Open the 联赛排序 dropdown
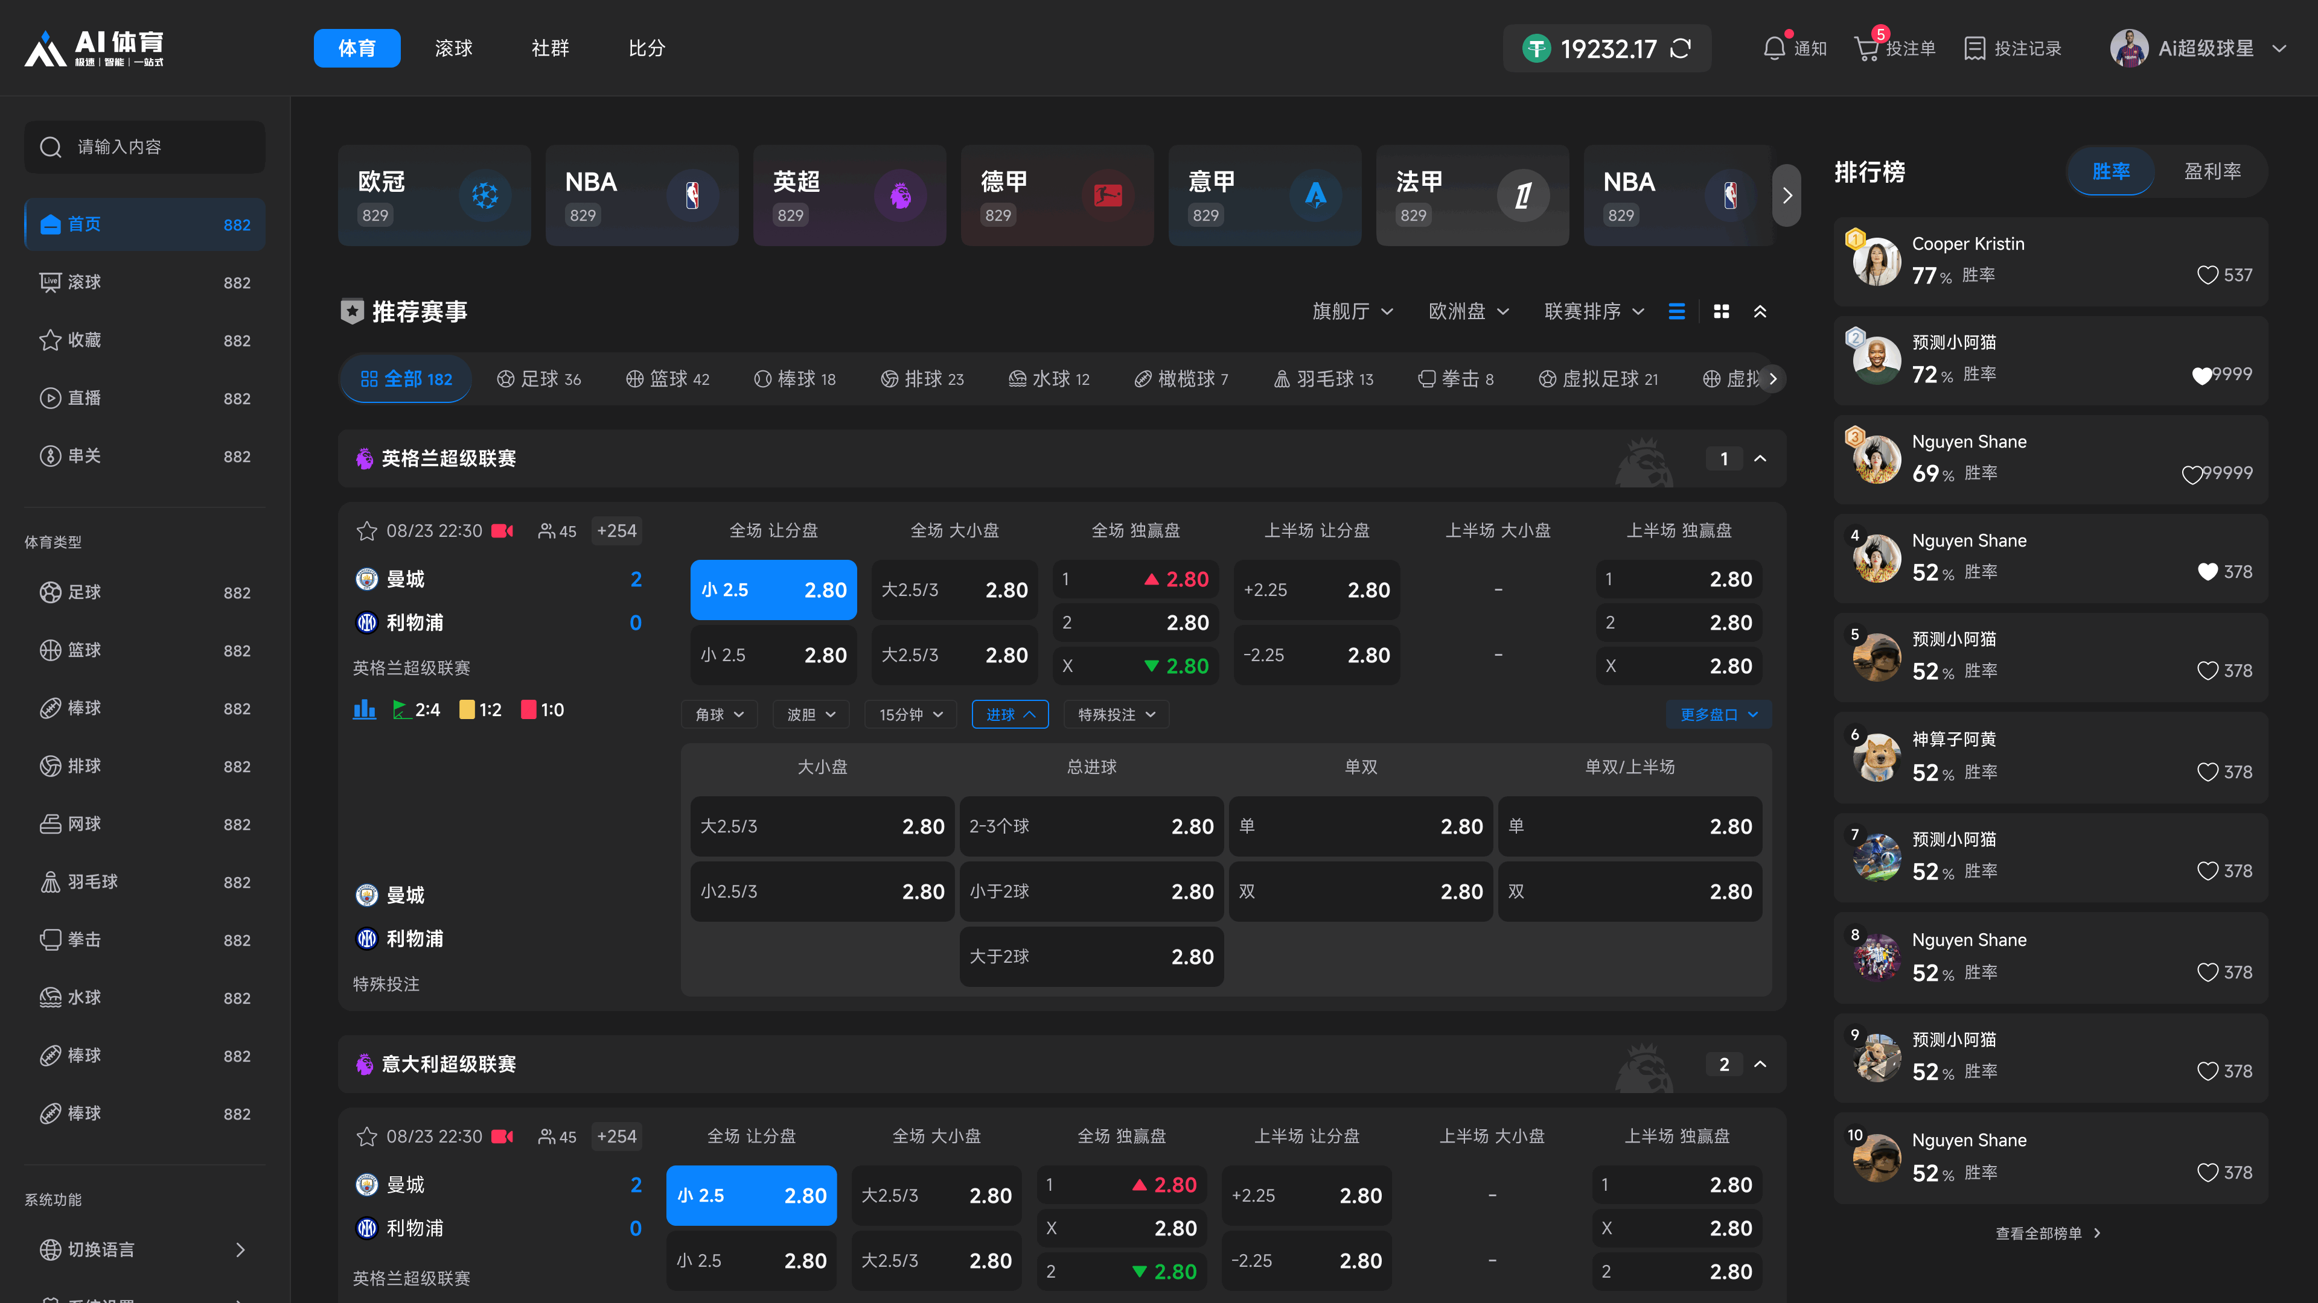 tap(1594, 311)
